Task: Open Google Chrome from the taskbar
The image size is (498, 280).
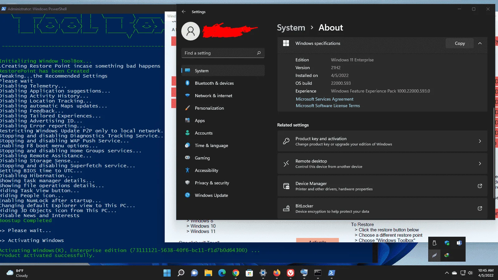Action: pyautogui.click(x=235, y=273)
